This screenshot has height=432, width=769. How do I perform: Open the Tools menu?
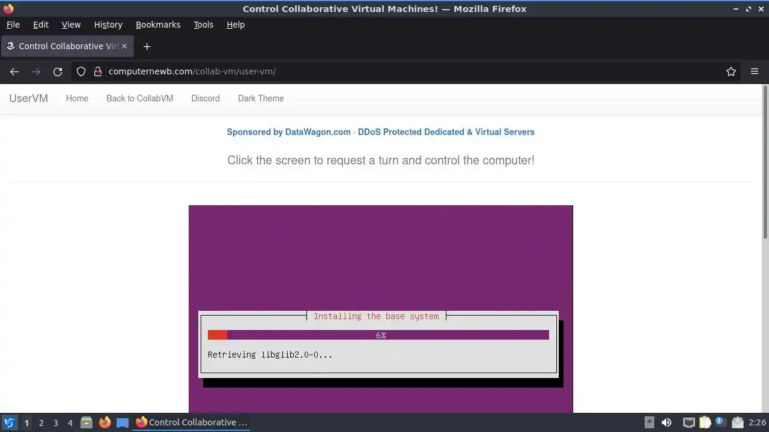point(204,25)
